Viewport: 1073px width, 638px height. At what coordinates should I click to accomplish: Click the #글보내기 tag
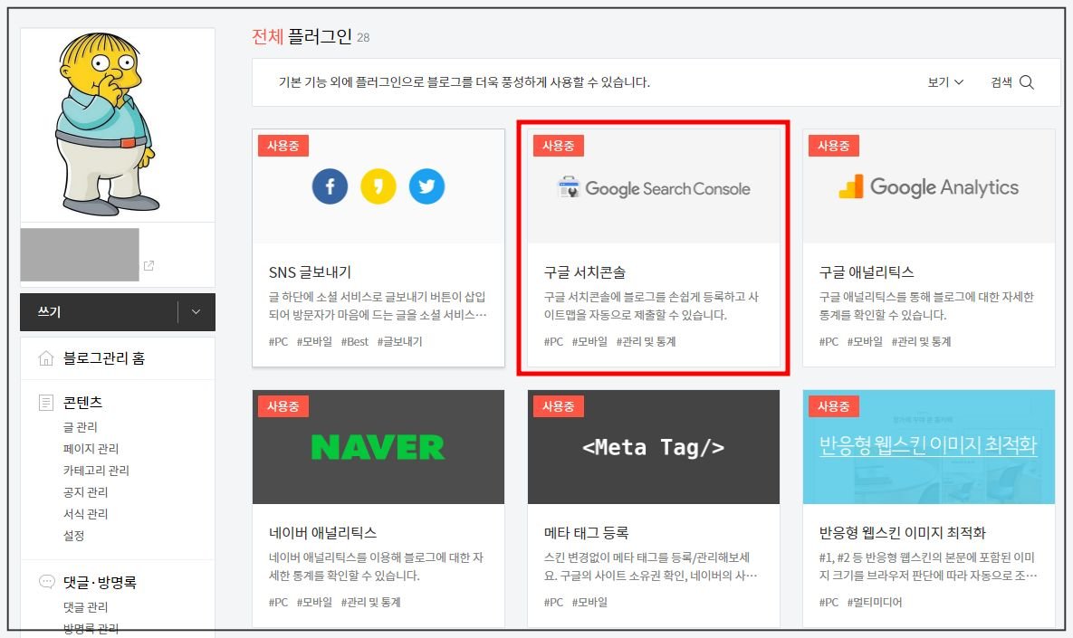tap(399, 342)
